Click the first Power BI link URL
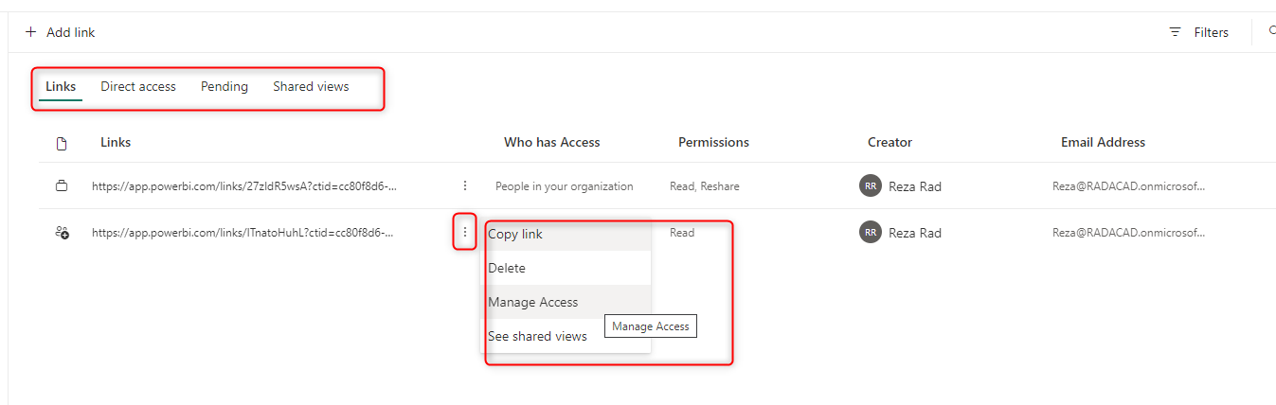Image resolution: width=1276 pixels, height=405 pixels. 243,186
